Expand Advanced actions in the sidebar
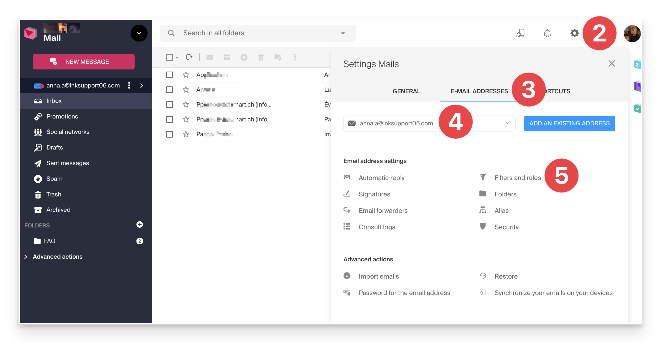The width and height of the screenshot is (661, 343). [57, 256]
